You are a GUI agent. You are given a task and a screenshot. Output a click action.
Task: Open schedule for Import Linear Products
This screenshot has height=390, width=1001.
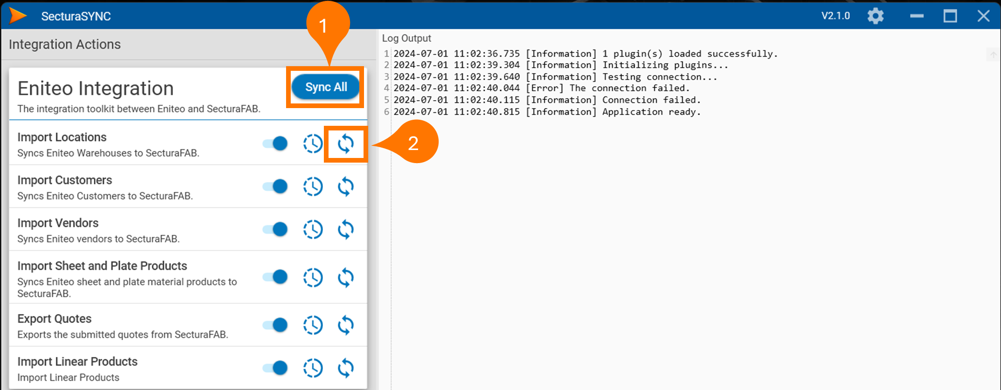(313, 368)
